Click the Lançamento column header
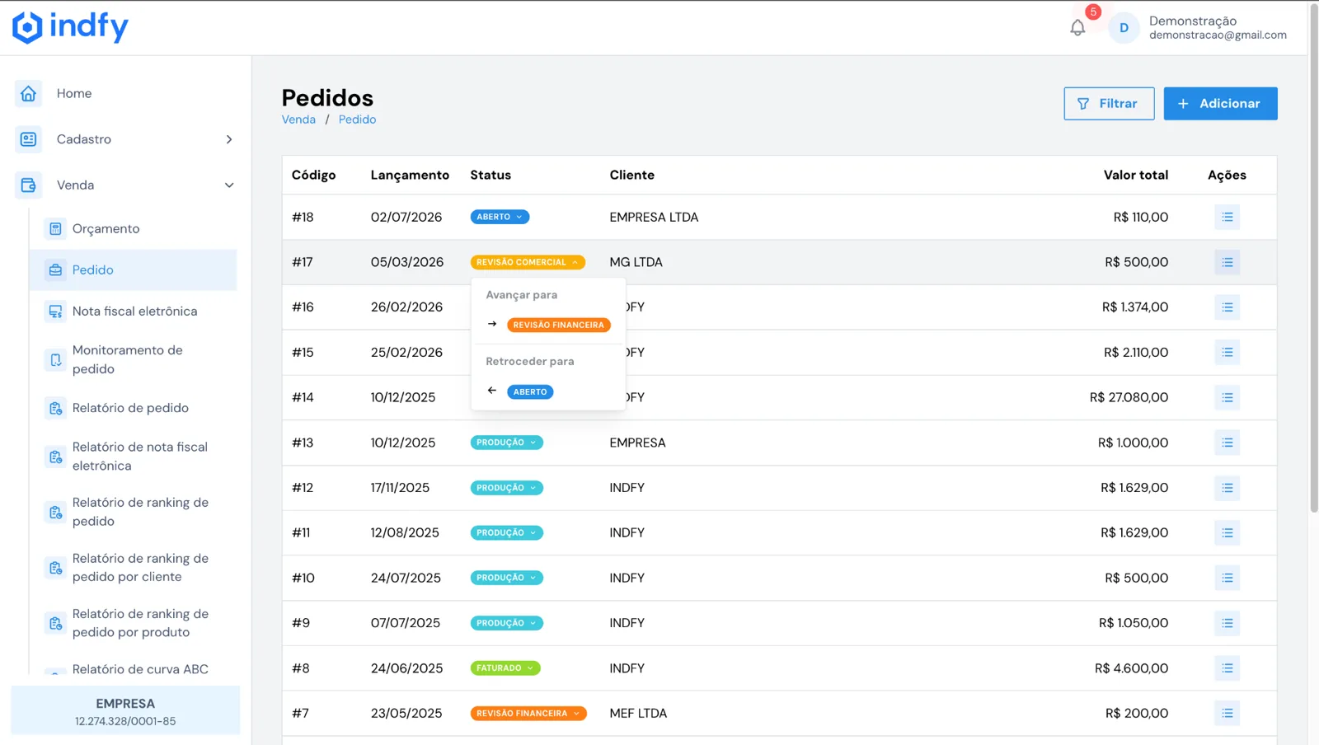The image size is (1319, 745). pos(410,175)
